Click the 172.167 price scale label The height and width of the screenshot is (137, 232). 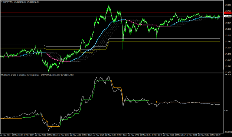tap(228, 23)
